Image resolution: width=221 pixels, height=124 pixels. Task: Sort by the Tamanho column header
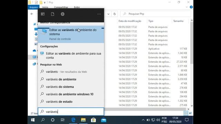178,21
